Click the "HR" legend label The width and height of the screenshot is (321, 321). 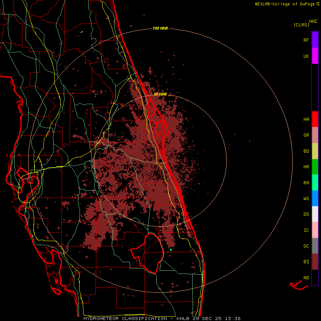(306, 167)
